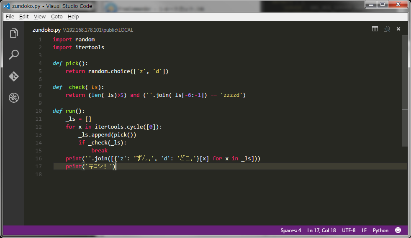Click 'import random' on line 1
Viewport: 411px width, 238px height.
point(74,40)
